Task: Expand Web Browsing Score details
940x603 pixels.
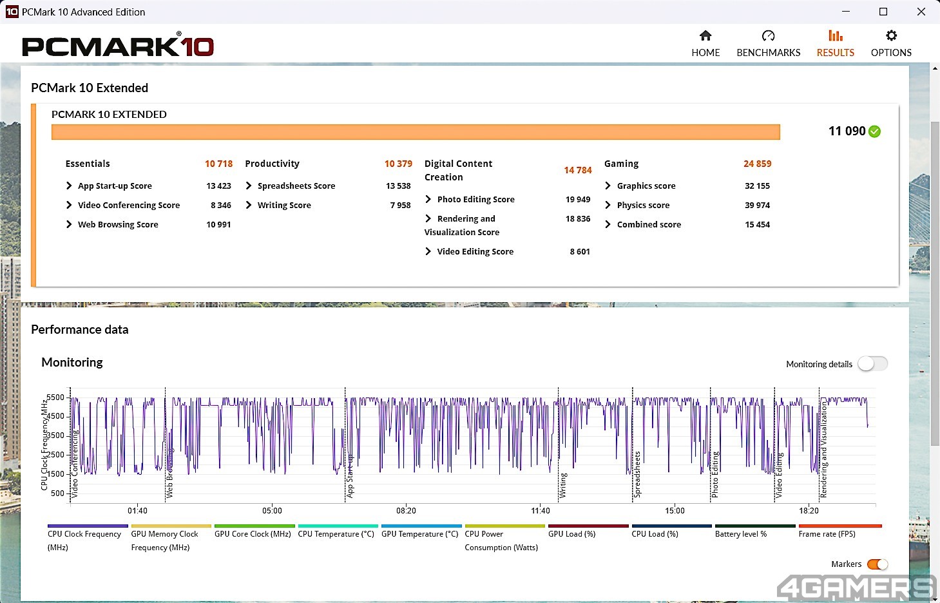Action: tap(69, 224)
